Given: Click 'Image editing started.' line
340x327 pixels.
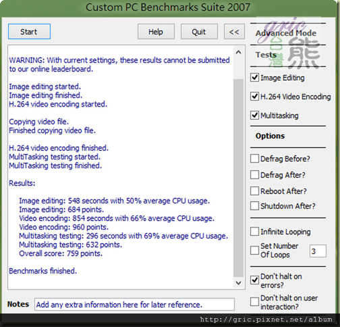Looking at the screenshot, I should pos(45,86).
